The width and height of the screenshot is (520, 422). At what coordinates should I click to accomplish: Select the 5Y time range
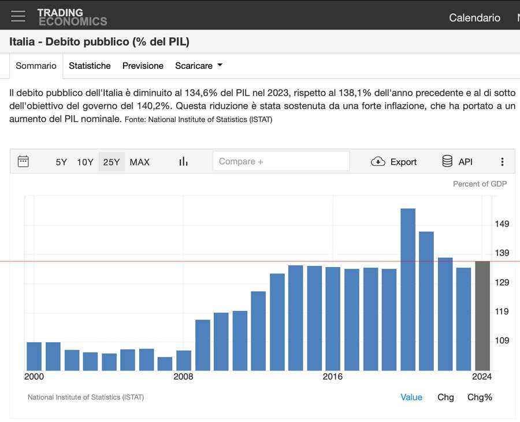pyautogui.click(x=61, y=162)
